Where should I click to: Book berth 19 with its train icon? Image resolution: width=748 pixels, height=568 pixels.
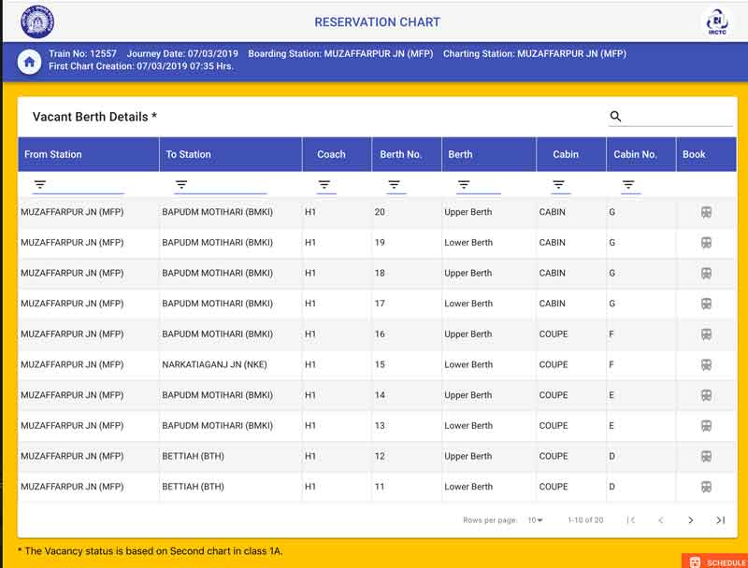click(706, 243)
